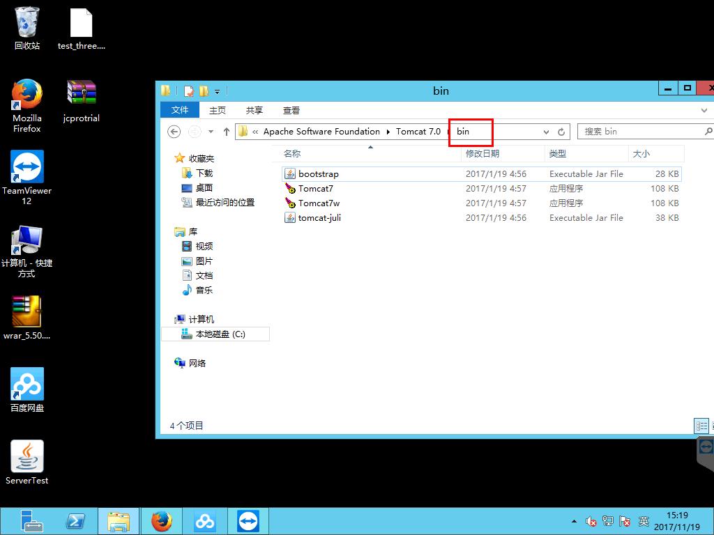Viewport: 714px width, 535px height.
Task: Click the taskbar clock showing 15:19
Action: [x=677, y=521]
